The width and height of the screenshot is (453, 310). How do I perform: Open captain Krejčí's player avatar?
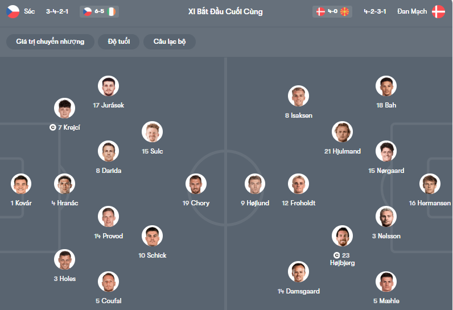pos(64,108)
